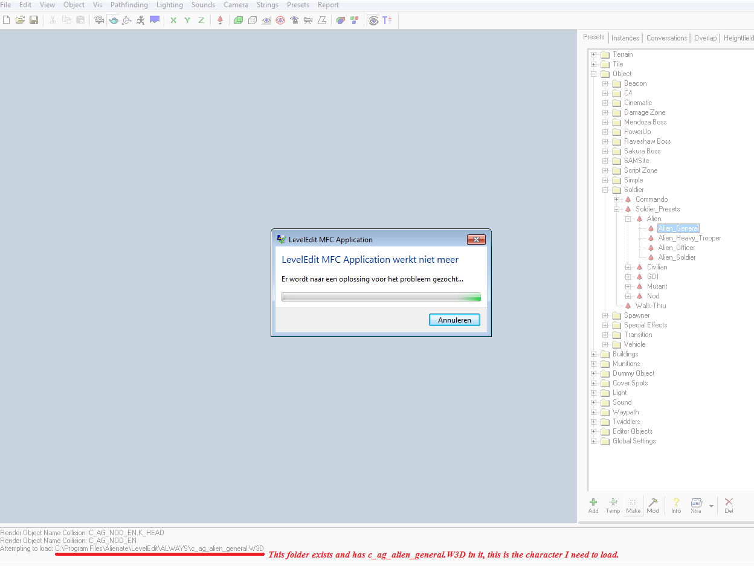754x566 pixels.
Task: Click the green progress bar in dialog
Action: pos(381,297)
